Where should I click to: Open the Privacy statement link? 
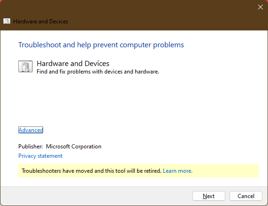pos(40,156)
